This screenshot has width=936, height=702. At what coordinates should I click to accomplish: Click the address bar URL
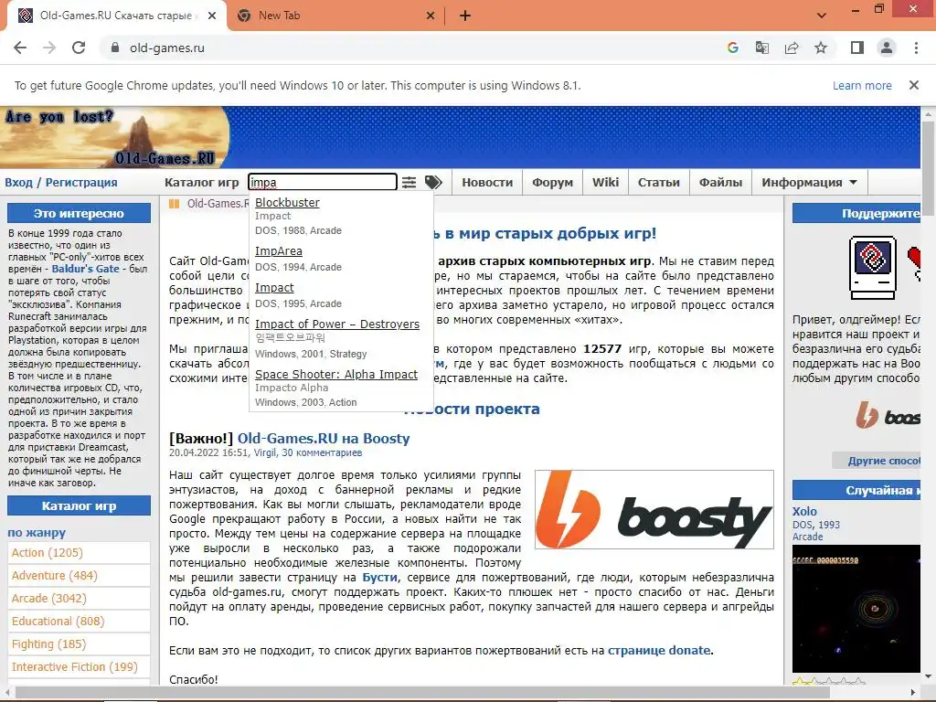(x=167, y=48)
